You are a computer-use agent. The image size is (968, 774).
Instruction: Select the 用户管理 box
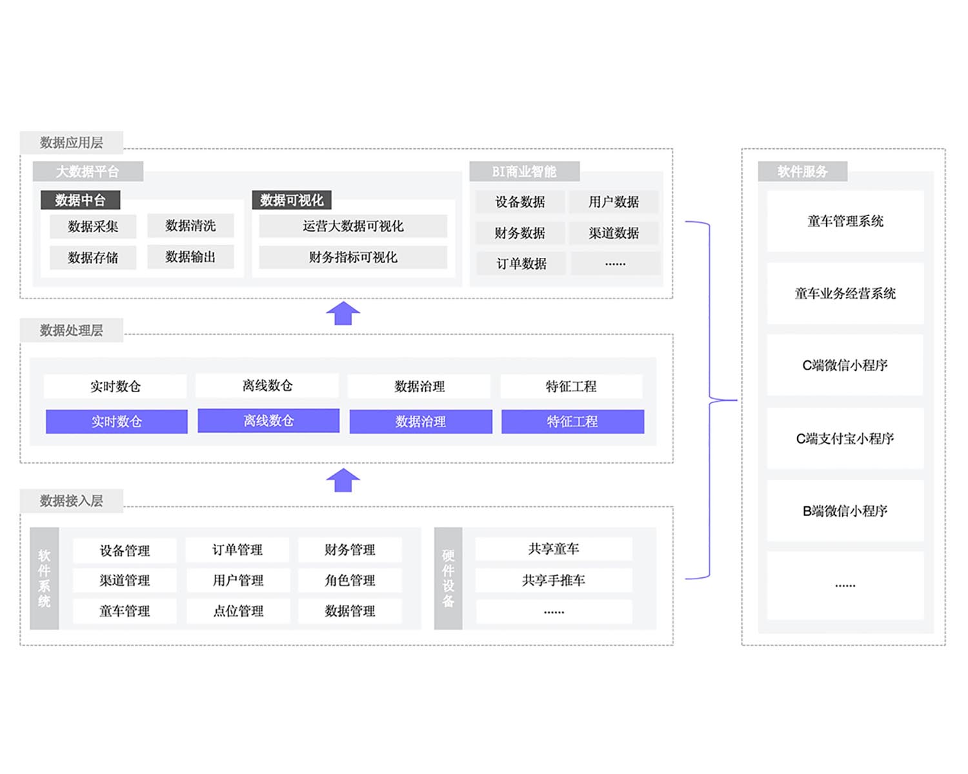coord(238,580)
